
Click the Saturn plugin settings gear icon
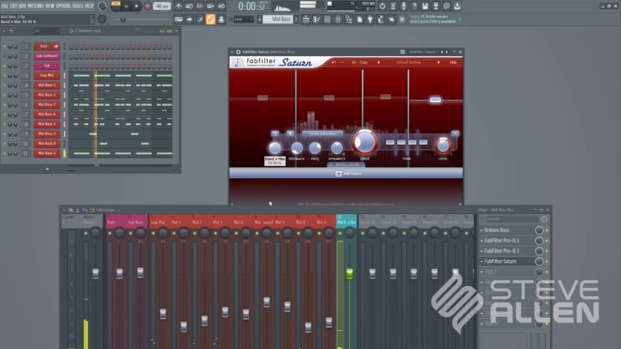coord(238,52)
